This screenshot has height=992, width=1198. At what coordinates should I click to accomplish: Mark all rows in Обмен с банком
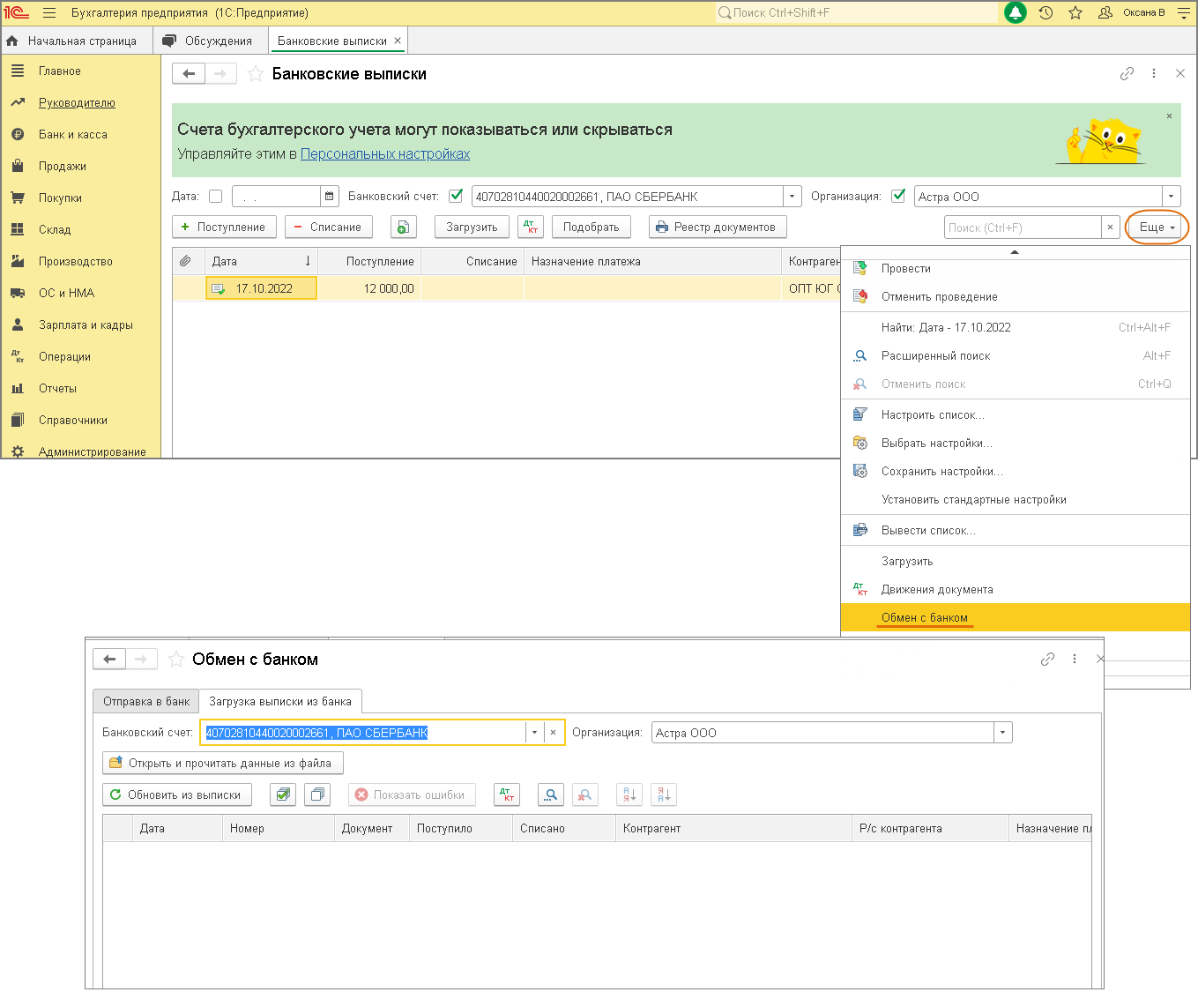[x=283, y=794]
